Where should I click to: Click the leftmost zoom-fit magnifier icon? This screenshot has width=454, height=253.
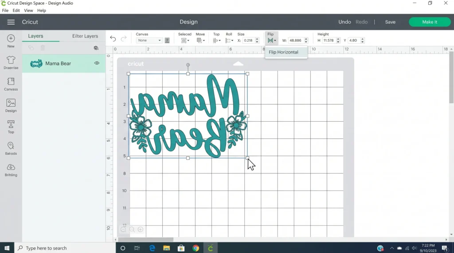[123, 229]
